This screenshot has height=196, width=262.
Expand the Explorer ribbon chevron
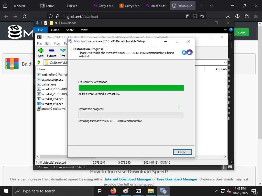(x=225, y=30)
